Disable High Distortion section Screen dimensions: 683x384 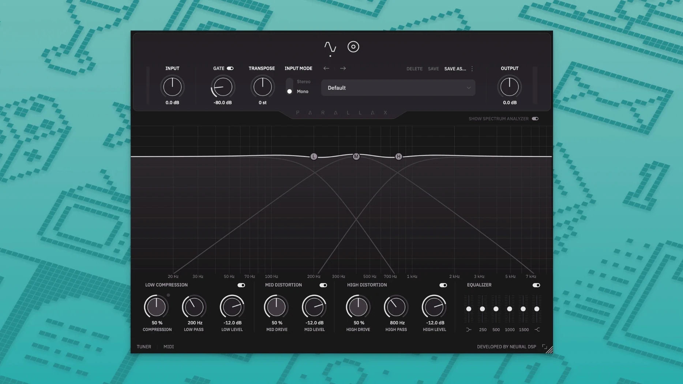[x=443, y=285]
